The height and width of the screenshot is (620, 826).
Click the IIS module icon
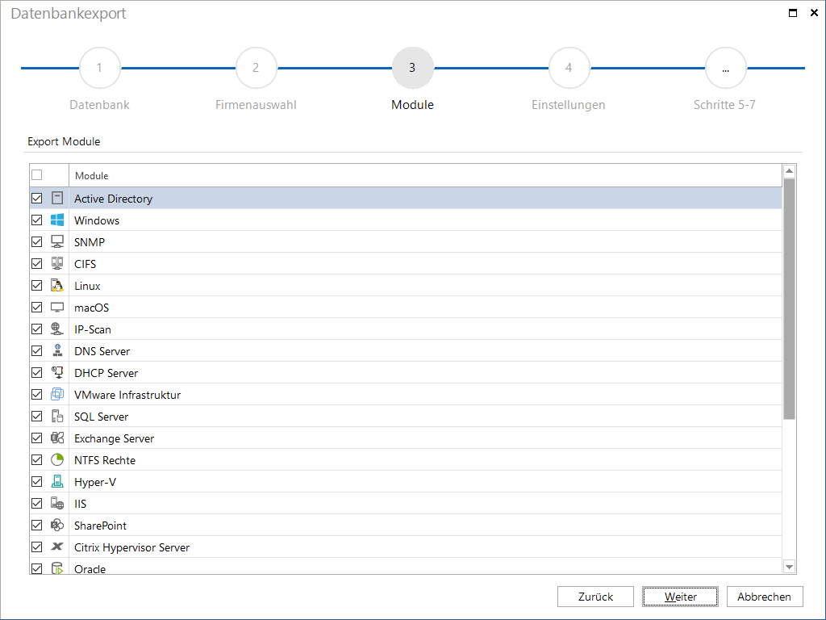57,504
